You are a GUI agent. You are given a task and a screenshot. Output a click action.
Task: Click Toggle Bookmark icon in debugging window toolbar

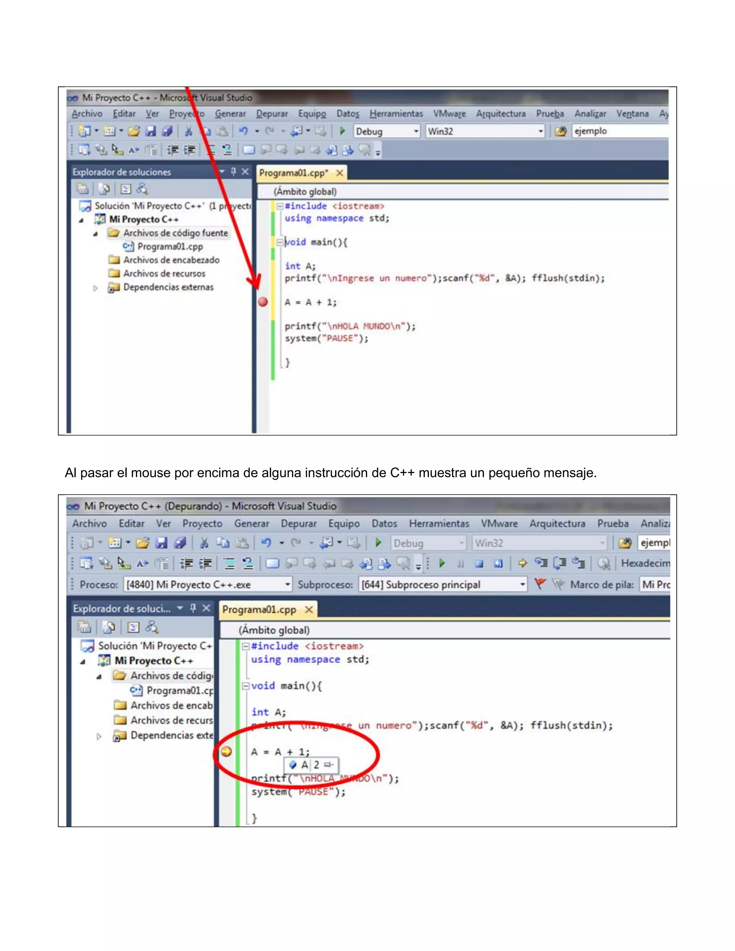click(x=272, y=563)
